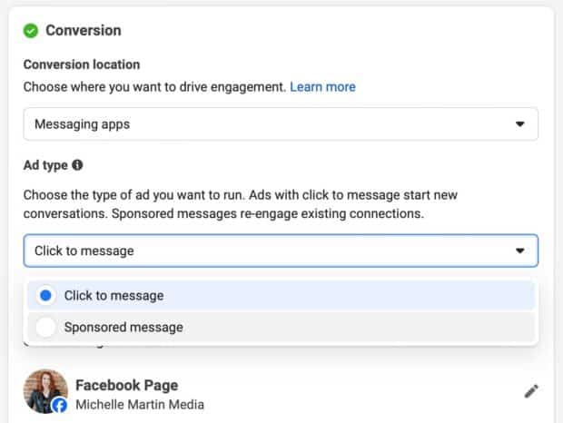Open the Learn more link
Image resolution: width=563 pixels, height=423 pixels.
322,87
